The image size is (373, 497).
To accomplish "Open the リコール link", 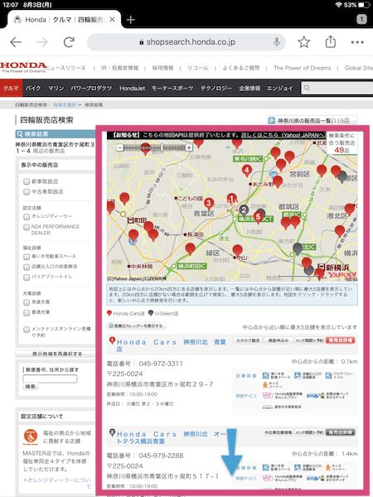I will tap(197, 68).
